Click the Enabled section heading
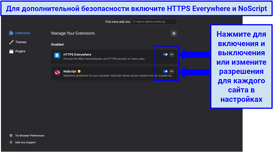This screenshot has height=152, width=273. tap(57, 44)
